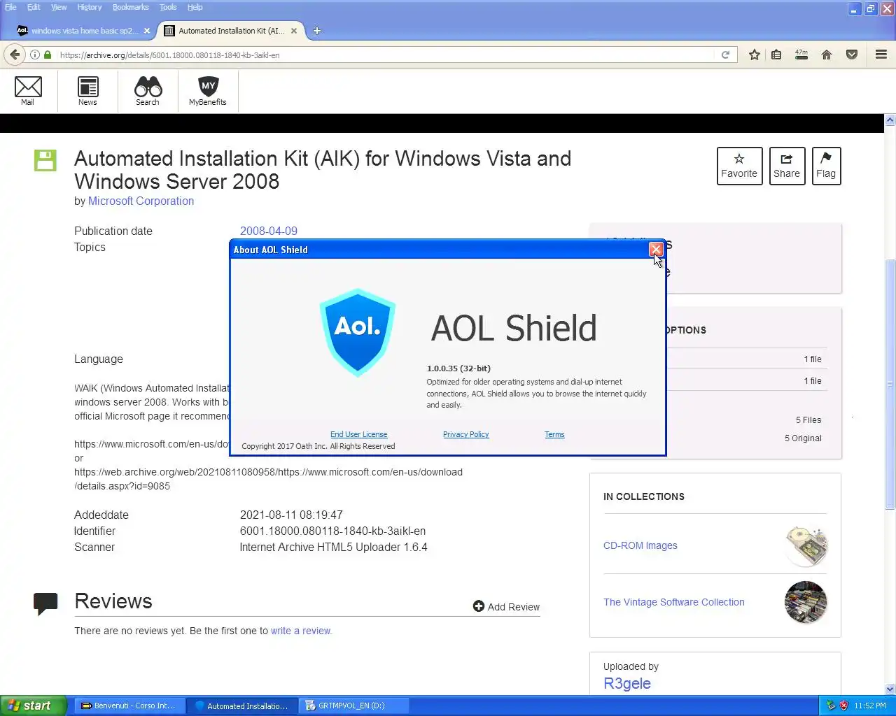The image size is (896, 716).
Task: Open the bookmarks list clipboard icon
Action: pos(776,55)
